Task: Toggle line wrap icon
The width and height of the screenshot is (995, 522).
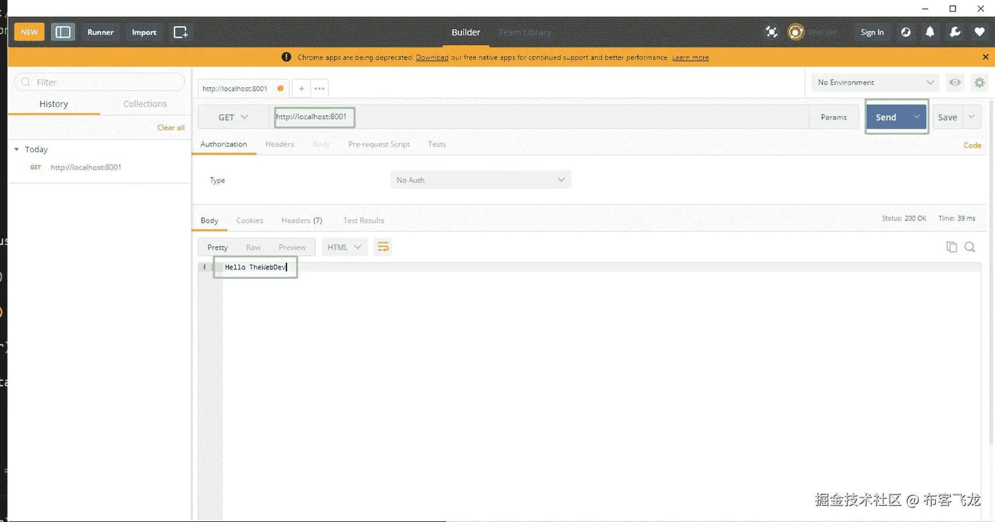Action: click(x=383, y=247)
